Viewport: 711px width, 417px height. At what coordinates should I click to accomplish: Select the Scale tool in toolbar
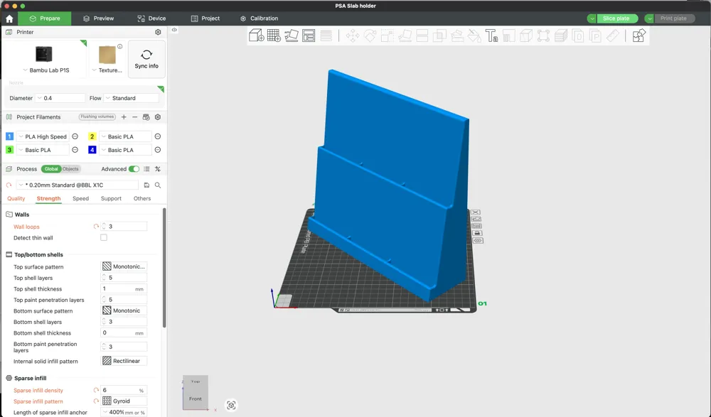387,36
